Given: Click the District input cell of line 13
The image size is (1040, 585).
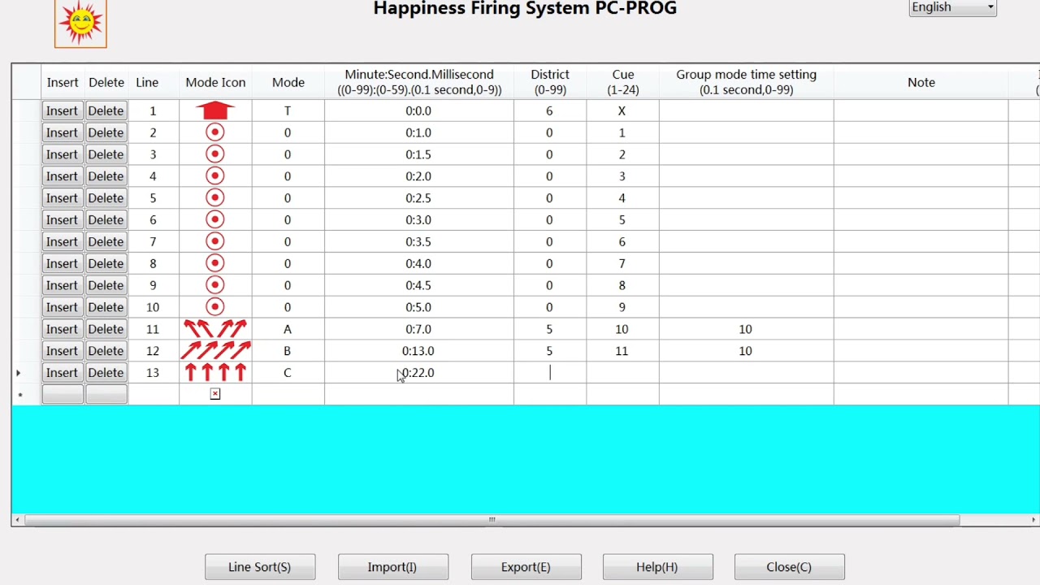Looking at the screenshot, I should 550,373.
